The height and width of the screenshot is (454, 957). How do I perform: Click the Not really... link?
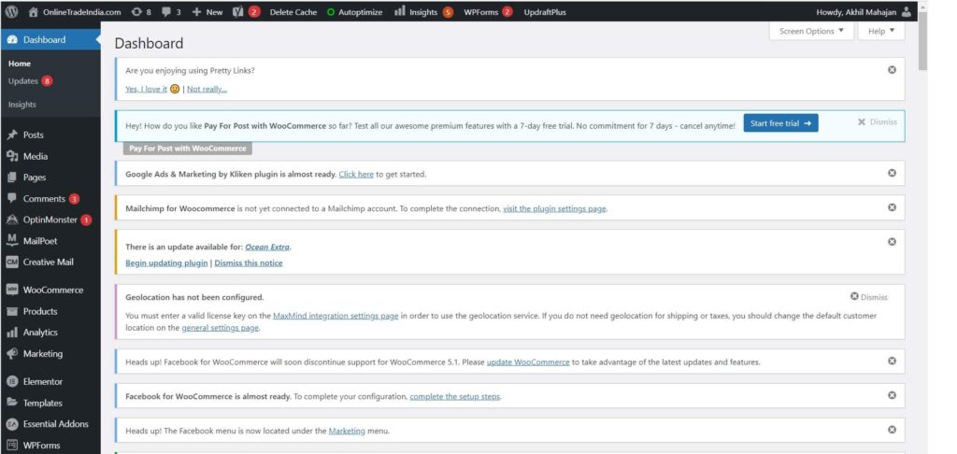[207, 89]
